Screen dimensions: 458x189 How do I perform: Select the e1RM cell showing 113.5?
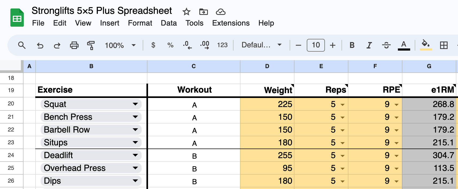coord(429,168)
